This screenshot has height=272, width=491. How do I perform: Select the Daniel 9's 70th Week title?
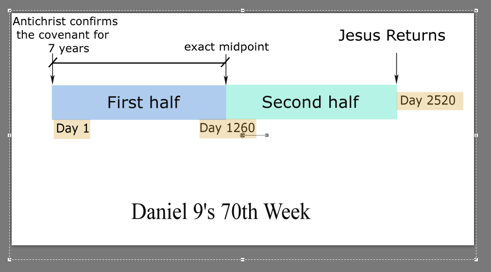[x=221, y=212]
